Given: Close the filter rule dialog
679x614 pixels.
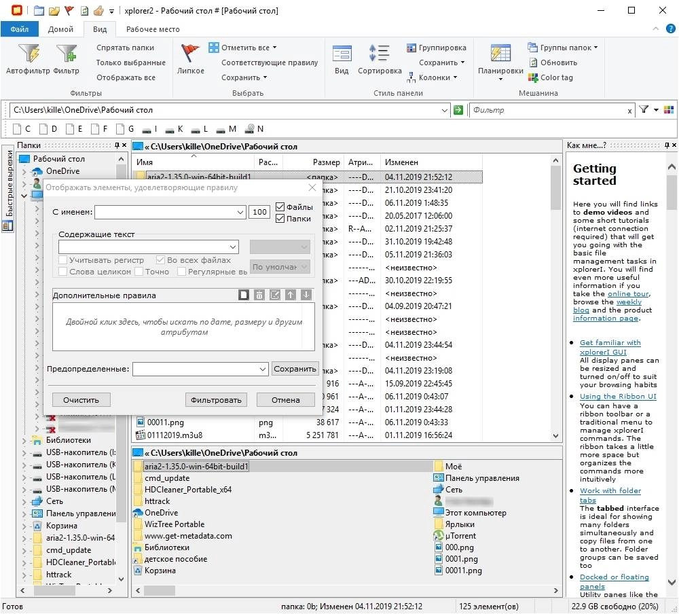Looking at the screenshot, I should [x=312, y=187].
